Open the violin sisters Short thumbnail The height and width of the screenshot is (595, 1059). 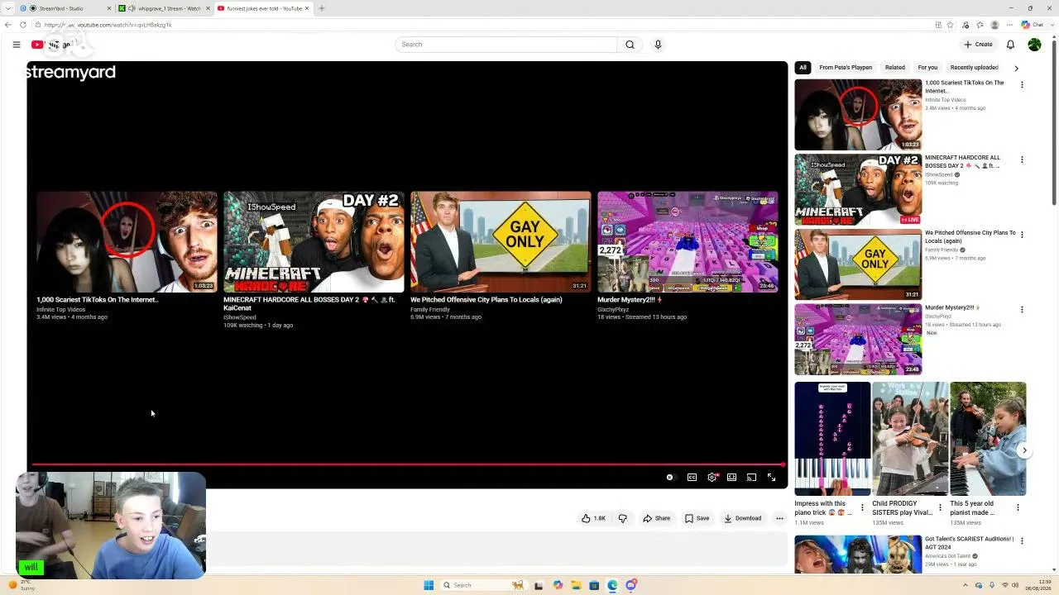(x=910, y=438)
